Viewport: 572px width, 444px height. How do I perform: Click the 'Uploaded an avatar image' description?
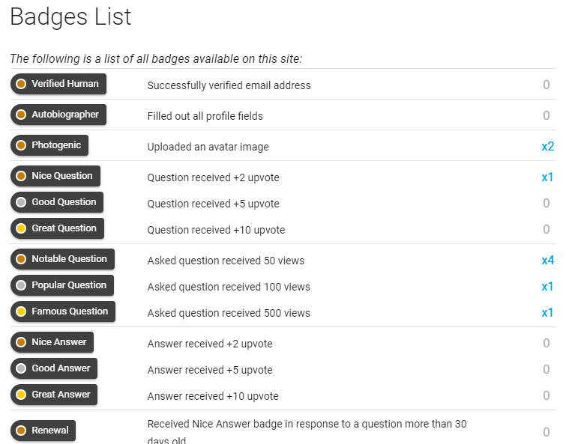point(208,147)
